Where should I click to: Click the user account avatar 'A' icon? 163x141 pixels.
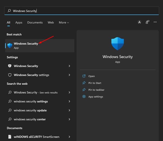139,22
